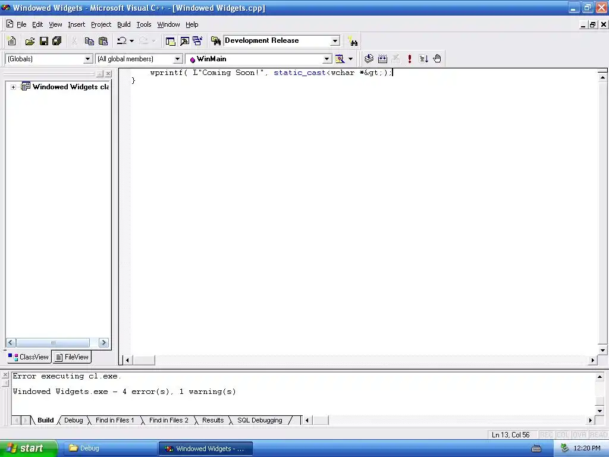Click the 'Error executing cl.exe.' output line
609x457 pixels.
[x=67, y=376]
